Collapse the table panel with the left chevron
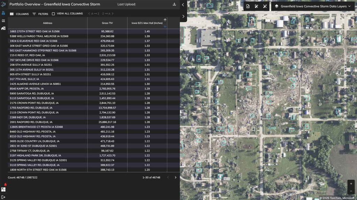 point(183,5)
